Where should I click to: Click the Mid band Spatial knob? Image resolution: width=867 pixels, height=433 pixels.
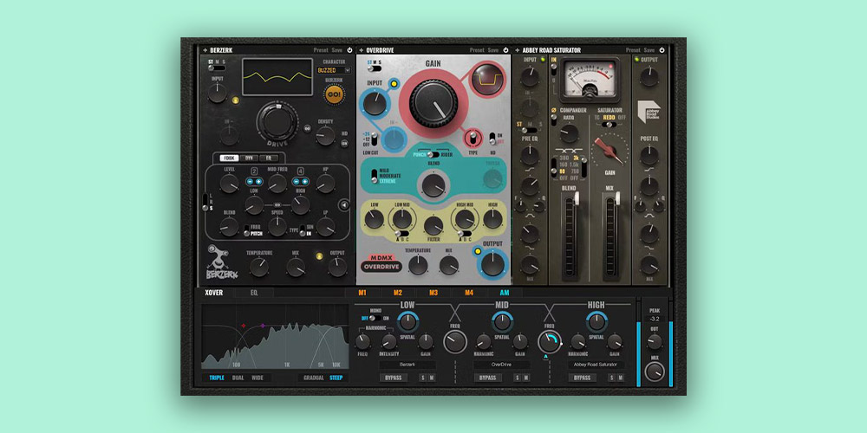point(501,322)
